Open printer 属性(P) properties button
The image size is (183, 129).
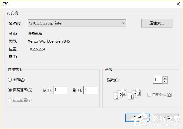157,23
